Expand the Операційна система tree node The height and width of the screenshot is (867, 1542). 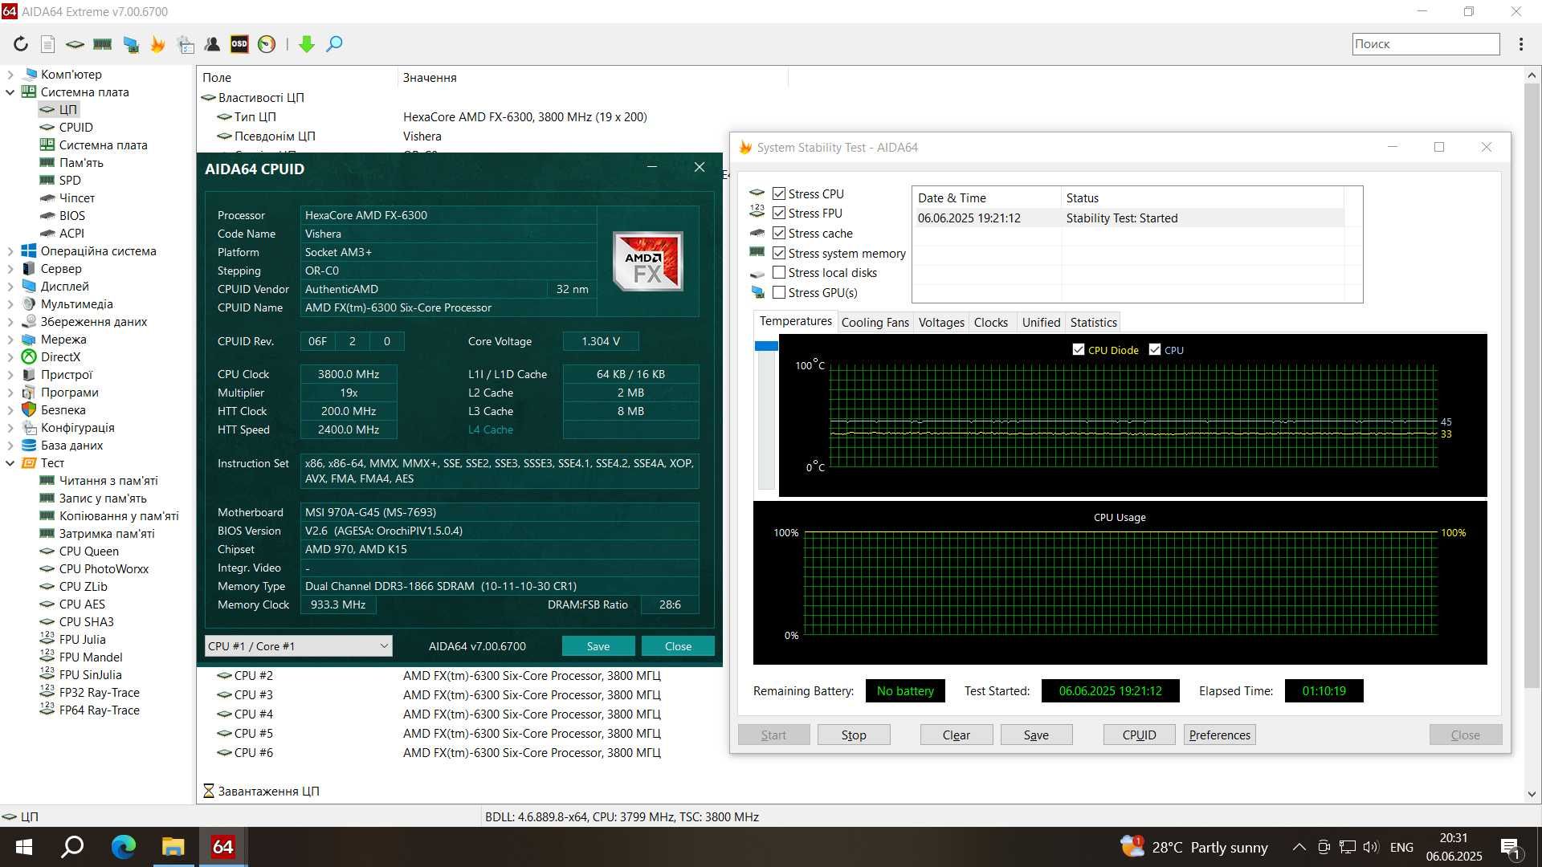pyautogui.click(x=10, y=251)
